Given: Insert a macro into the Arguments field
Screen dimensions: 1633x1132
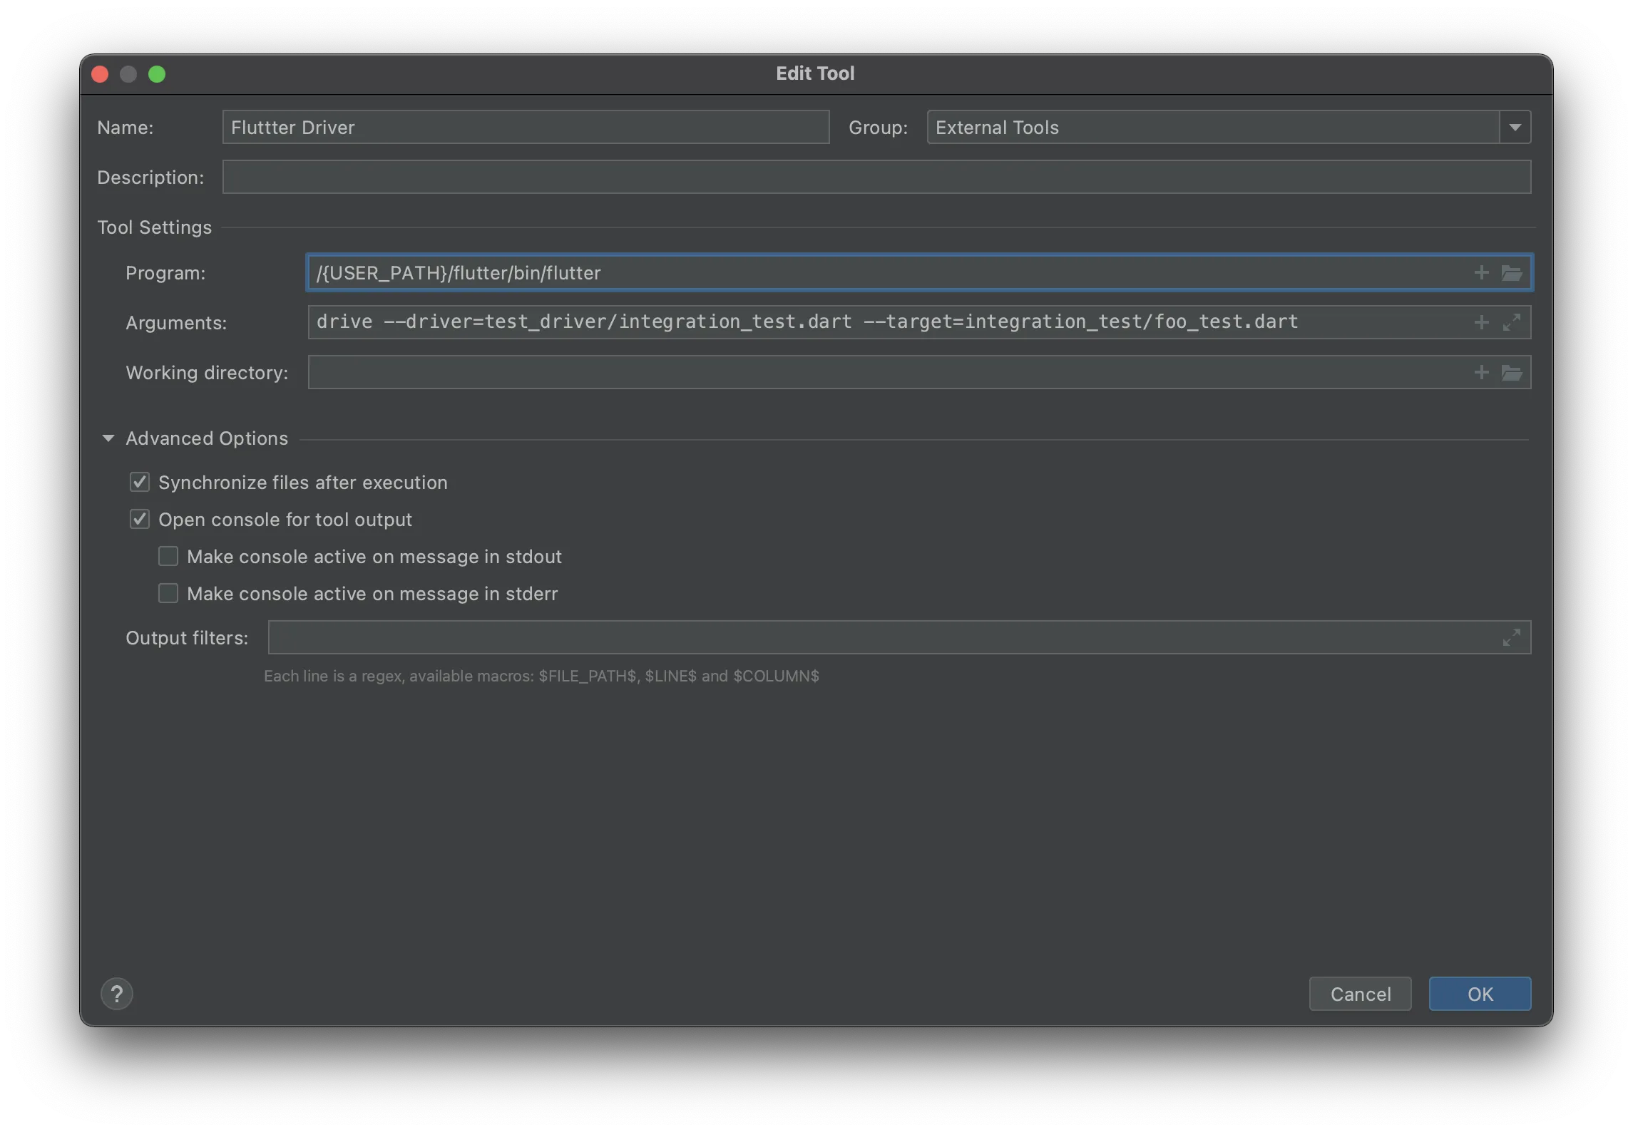Looking at the screenshot, I should click(x=1481, y=323).
